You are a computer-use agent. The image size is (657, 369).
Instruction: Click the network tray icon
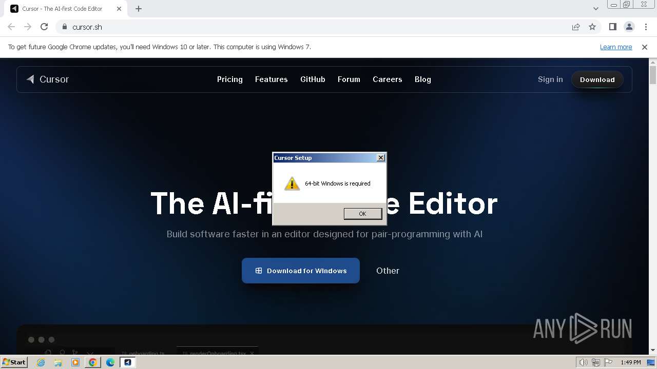click(596, 362)
